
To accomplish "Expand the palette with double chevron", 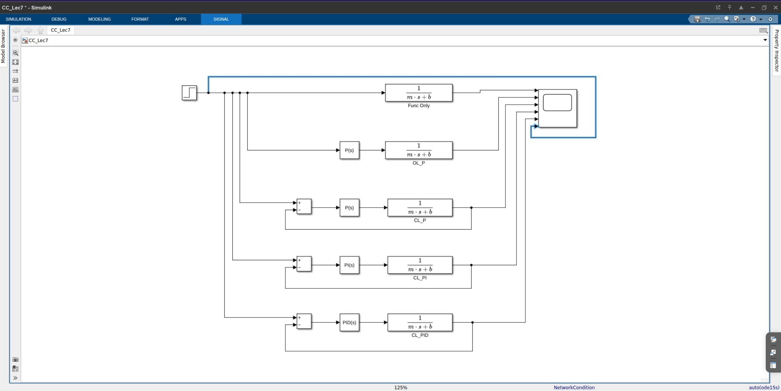I will click(15, 378).
